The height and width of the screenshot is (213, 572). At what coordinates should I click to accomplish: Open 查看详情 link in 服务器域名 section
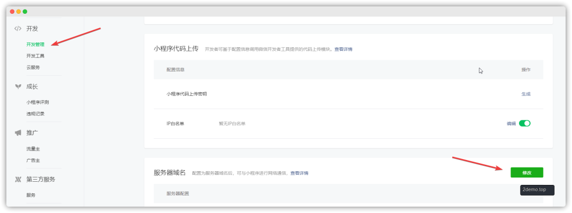pyautogui.click(x=299, y=173)
